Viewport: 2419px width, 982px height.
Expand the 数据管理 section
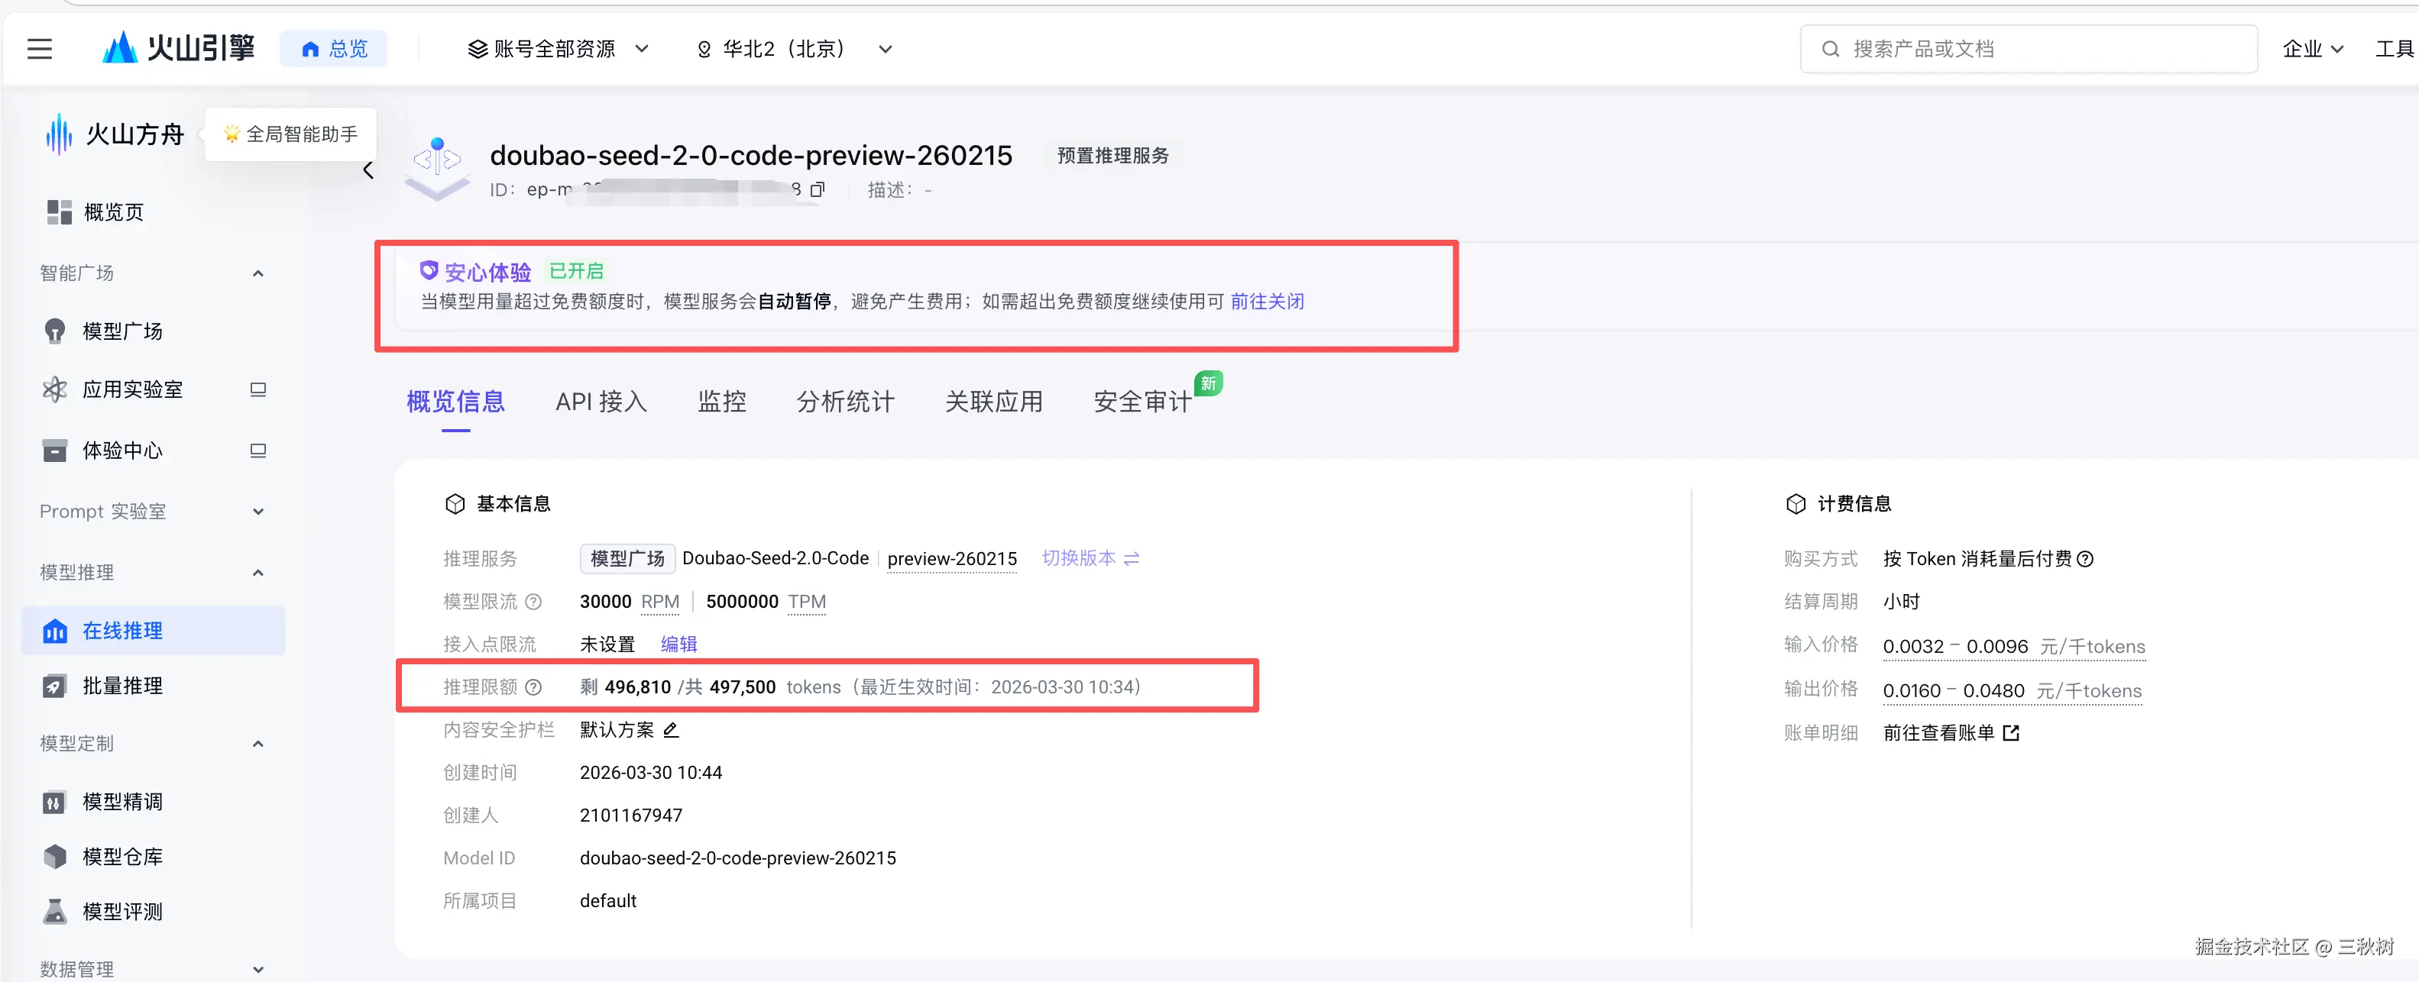pos(258,969)
